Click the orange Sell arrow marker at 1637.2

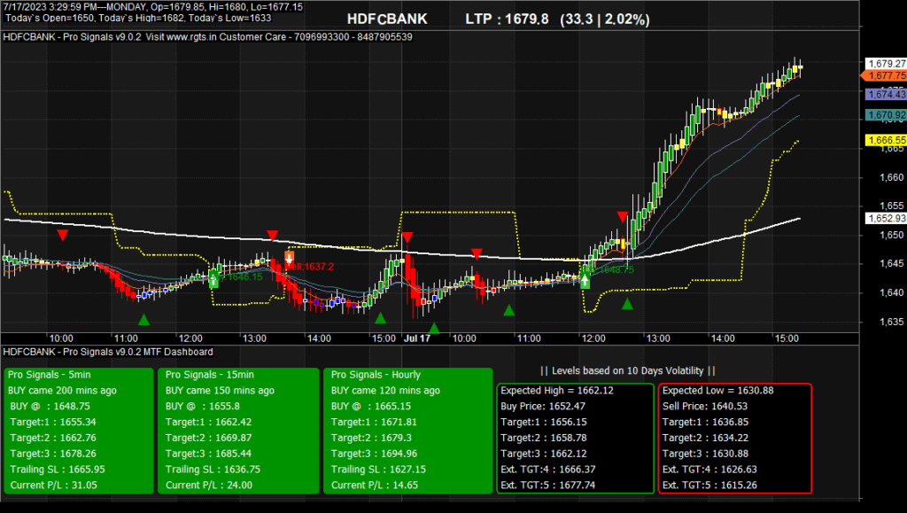[290, 258]
